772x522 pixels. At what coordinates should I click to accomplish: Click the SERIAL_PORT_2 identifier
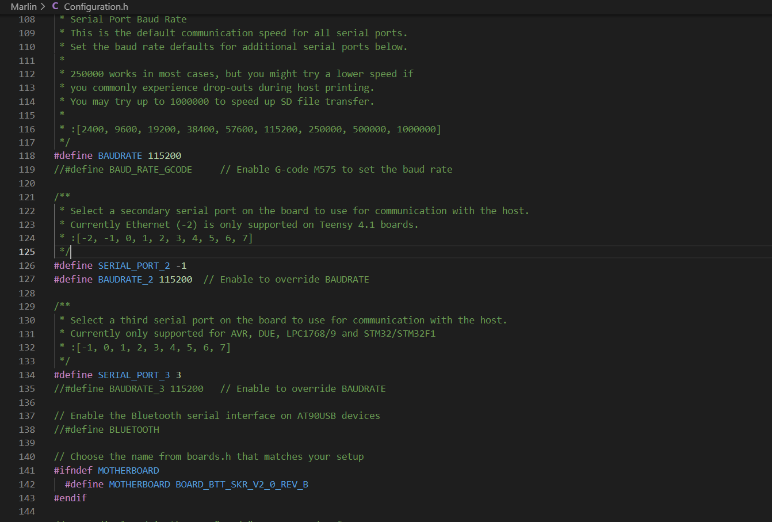click(x=134, y=265)
